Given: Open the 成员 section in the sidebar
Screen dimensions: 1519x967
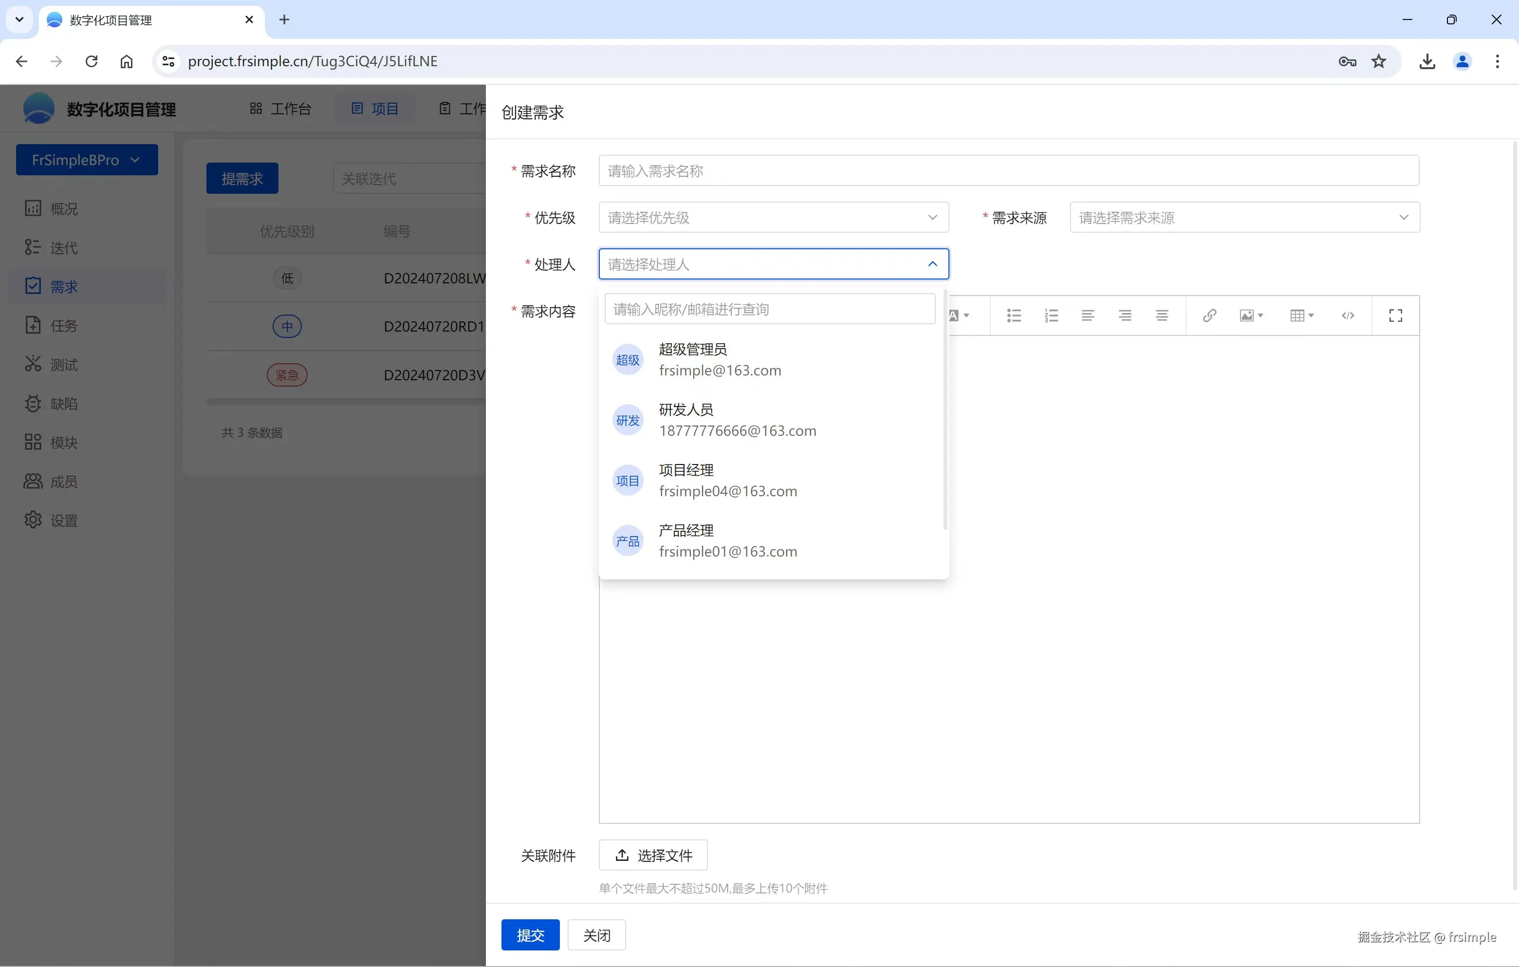Looking at the screenshot, I should [x=64, y=481].
